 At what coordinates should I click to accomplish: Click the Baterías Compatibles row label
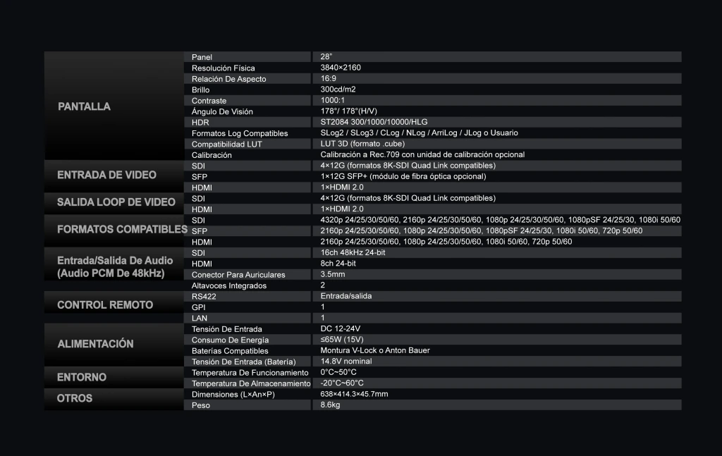(x=230, y=350)
